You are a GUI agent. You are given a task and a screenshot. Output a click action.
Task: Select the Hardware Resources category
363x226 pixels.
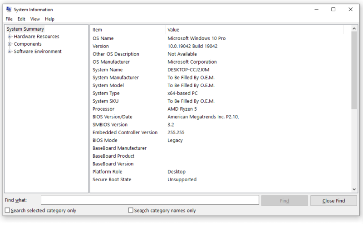click(x=36, y=37)
